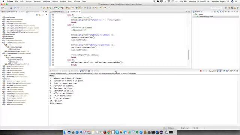Click the Writable status bar entry

(171, 128)
